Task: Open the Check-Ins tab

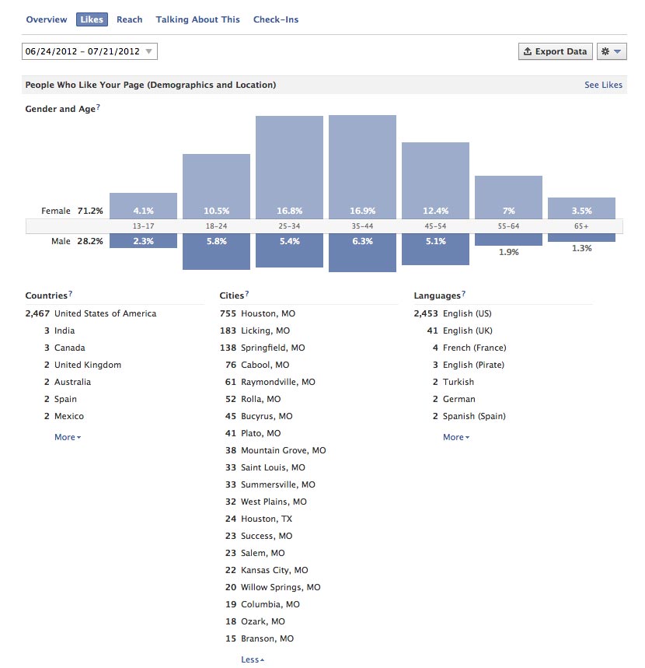Action: point(276,19)
